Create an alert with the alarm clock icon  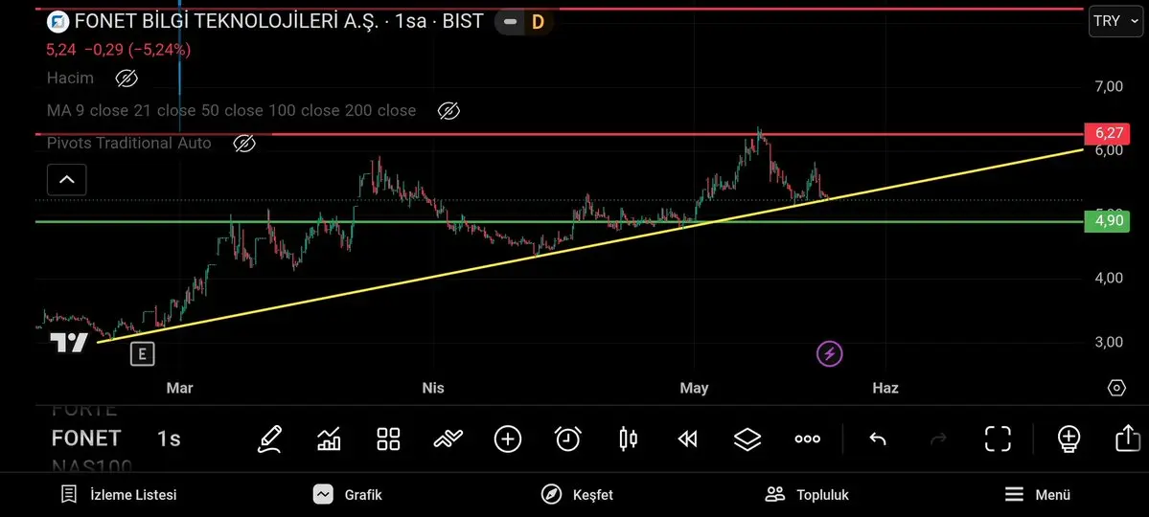coord(568,438)
